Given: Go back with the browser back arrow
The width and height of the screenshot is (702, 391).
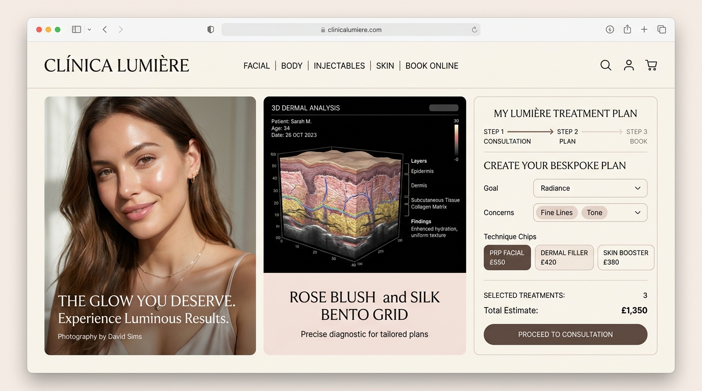Looking at the screenshot, I should click(x=105, y=30).
